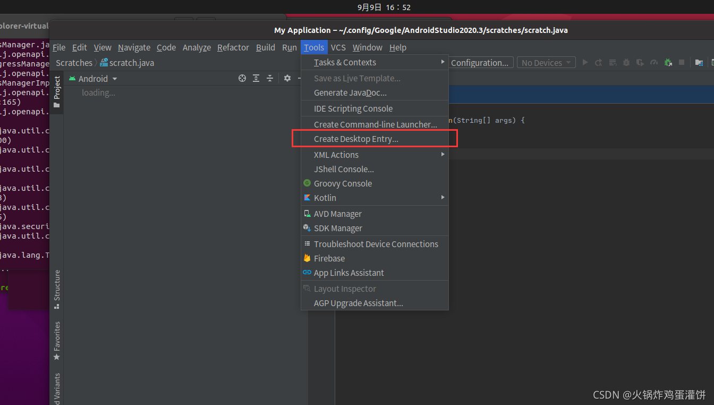This screenshot has height=405, width=714.
Task: Click the Collapse All icon in Project panel
Action: pos(270,78)
